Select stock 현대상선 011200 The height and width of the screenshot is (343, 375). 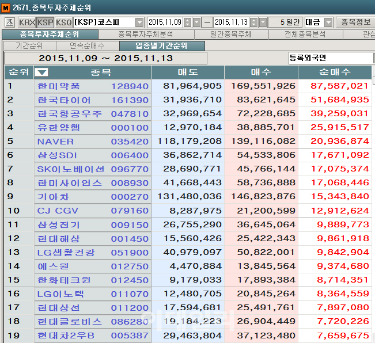(x=93, y=308)
